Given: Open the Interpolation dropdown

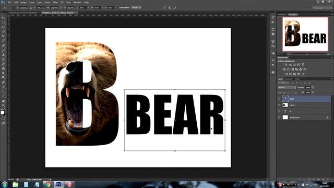Looking at the screenshot, I should click(x=136, y=8).
